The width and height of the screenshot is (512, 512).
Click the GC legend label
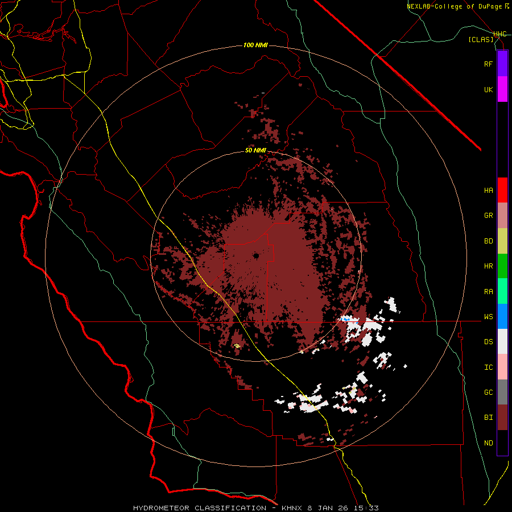point(488,393)
